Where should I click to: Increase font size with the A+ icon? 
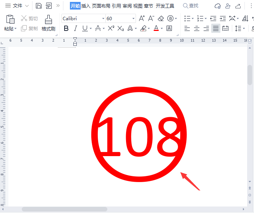pyautogui.click(x=142, y=18)
